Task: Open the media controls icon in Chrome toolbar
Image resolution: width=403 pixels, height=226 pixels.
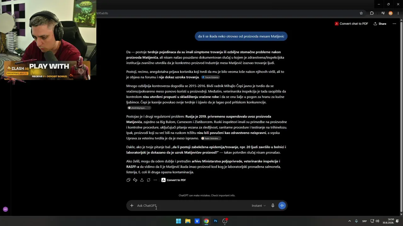Action: (383, 13)
